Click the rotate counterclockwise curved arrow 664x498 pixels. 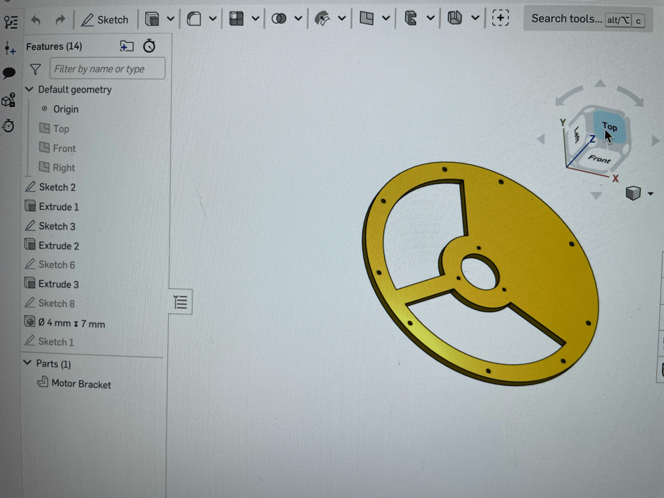(x=569, y=96)
